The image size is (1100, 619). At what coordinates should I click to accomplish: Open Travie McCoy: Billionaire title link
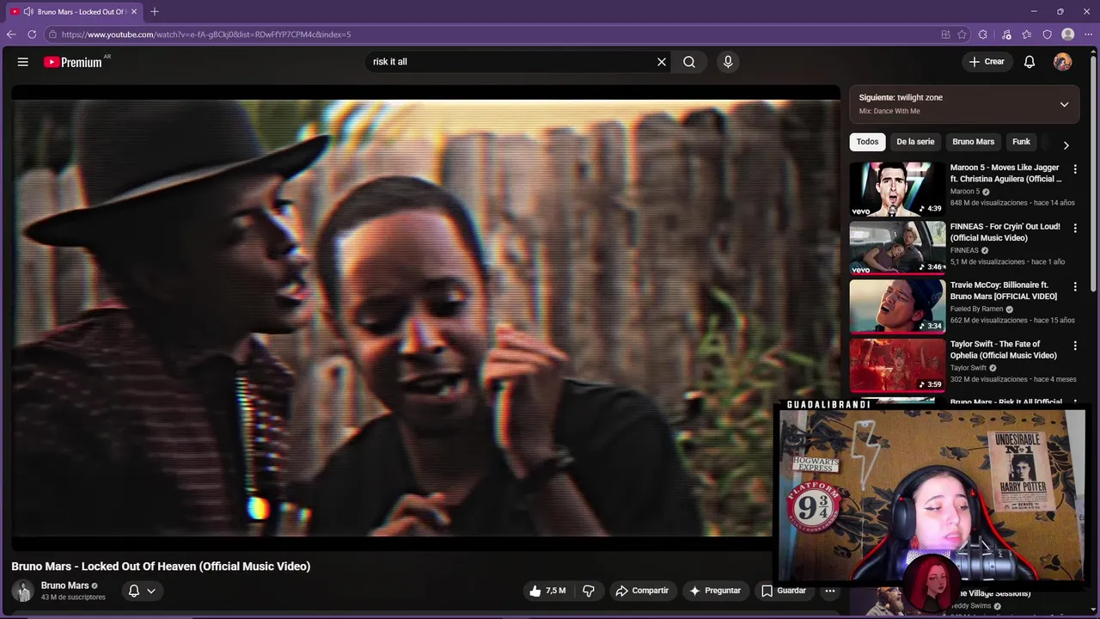pos(1004,291)
